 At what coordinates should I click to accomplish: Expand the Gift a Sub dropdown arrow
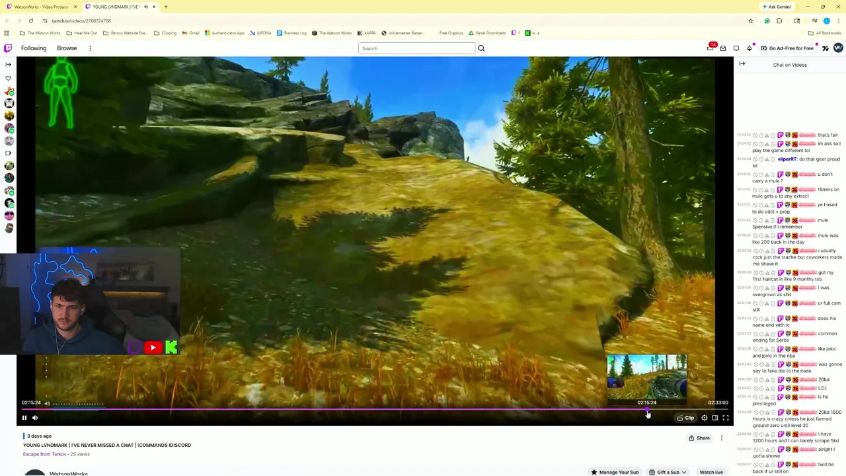coord(684,472)
